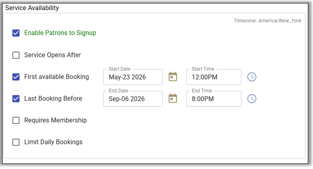The image size is (313, 169).
Task: Click the Requires Membership label text
Action: (x=56, y=120)
